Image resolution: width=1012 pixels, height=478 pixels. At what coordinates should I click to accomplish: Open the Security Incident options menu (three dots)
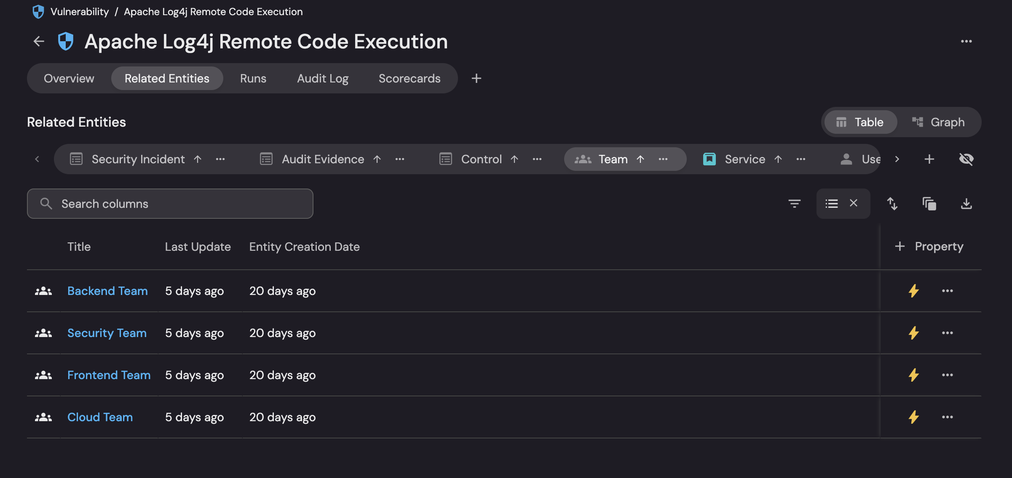(x=221, y=159)
